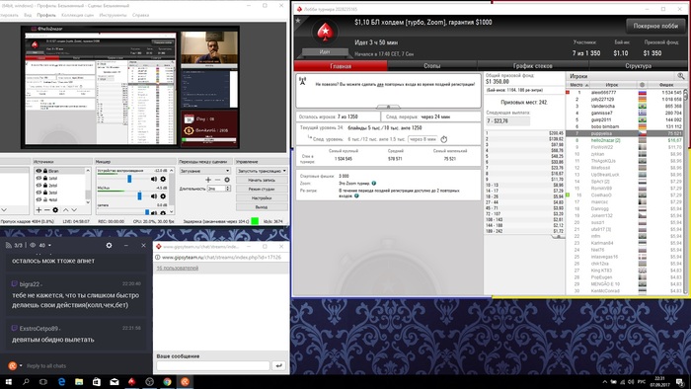Click the 16 пользователей link
Screen dimensions: 691x389
pos(178,268)
